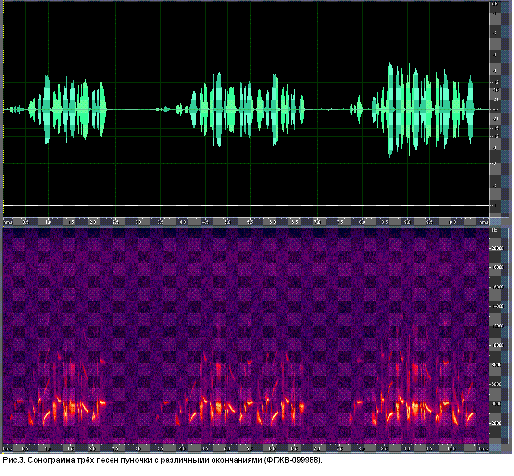Click the 5.5 mark on waveform time ruler

tap(250, 223)
